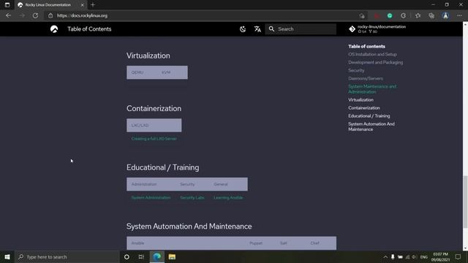The image size is (468, 263).
Task: Jump to Containerization in the sidebar contents
Action: (364, 108)
